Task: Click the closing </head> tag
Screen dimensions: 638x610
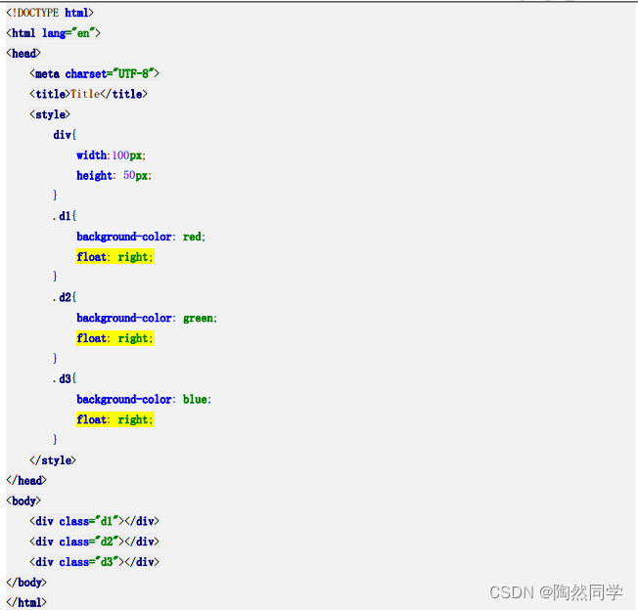Action: tap(26, 481)
